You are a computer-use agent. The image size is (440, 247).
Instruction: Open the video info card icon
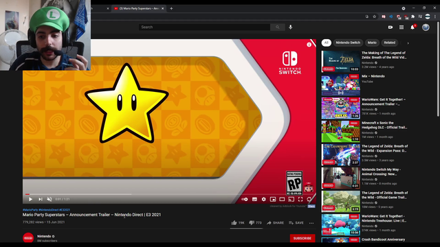(x=309, y=45)
